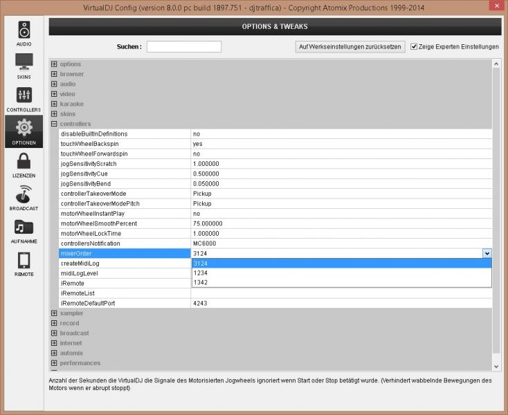
Task: Select the midiLogLevel setting
Action: 125,273
